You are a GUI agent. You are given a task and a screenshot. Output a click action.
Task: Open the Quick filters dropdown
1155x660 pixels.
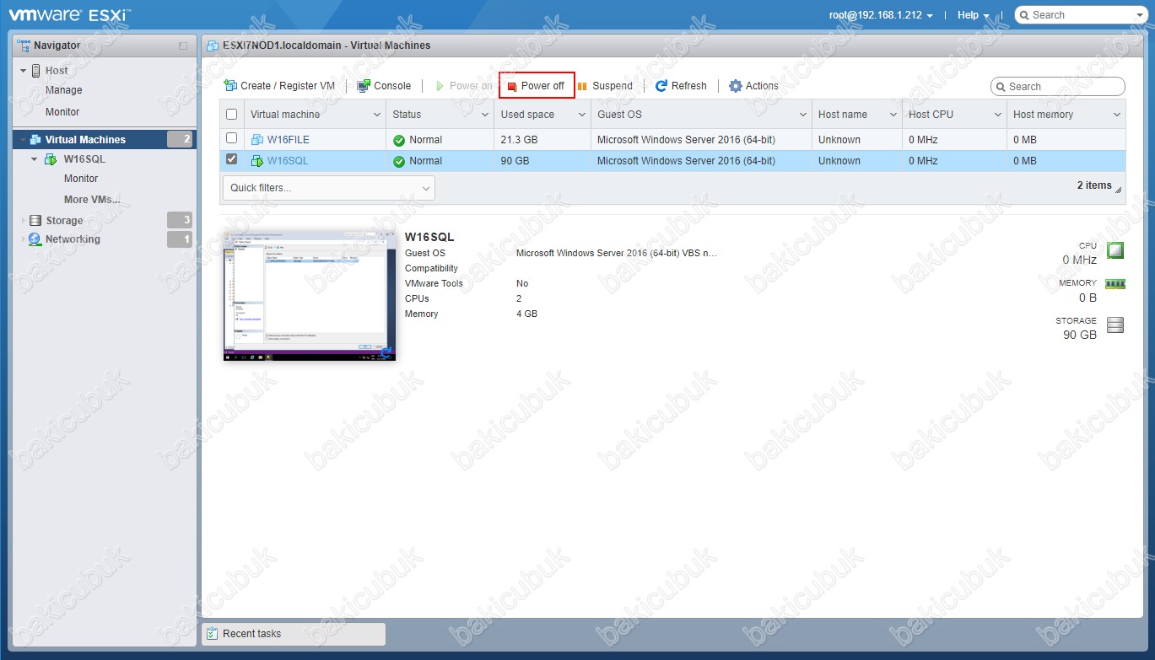[329, 188]
